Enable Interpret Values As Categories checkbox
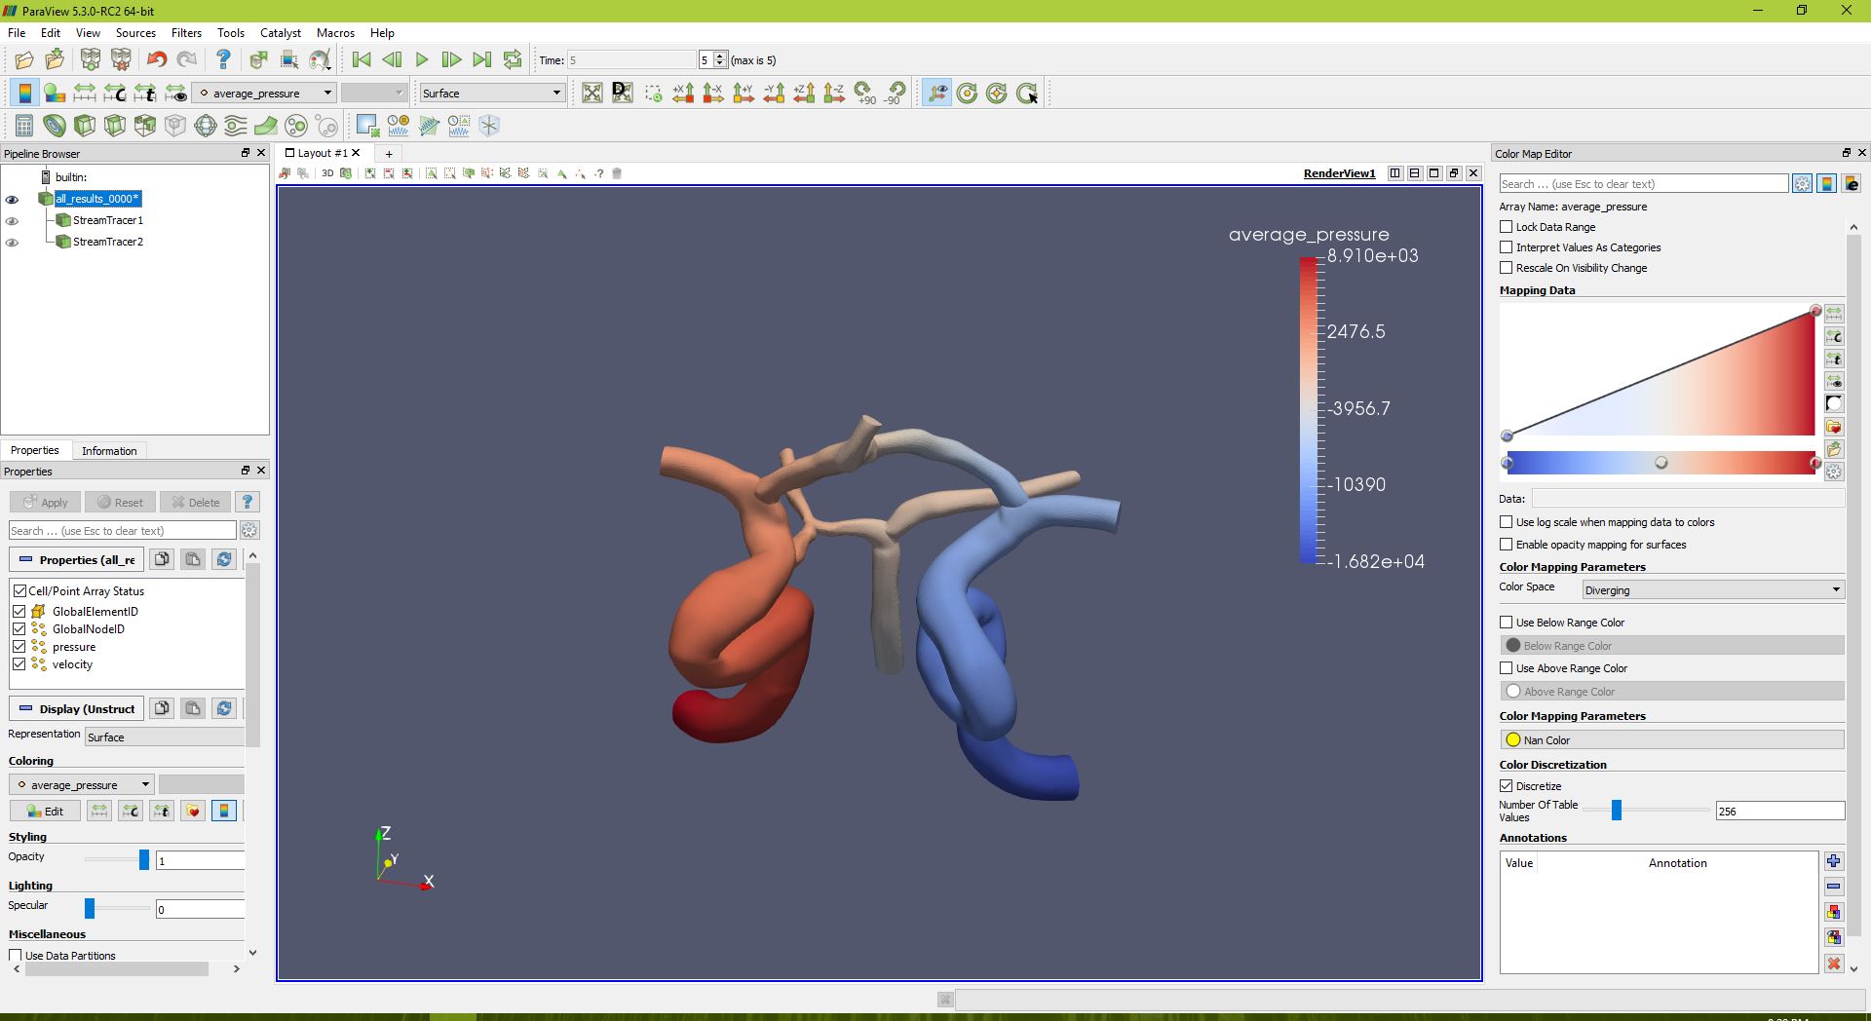Screen dimensions: 1871x1021 pyautogui.click(x=1507, y=247)
